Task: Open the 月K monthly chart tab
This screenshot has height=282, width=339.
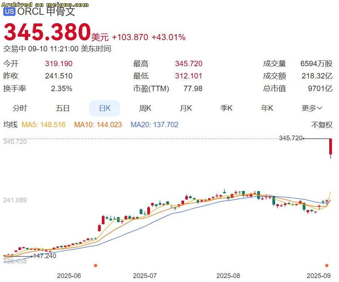Action: tap(186, 108)
